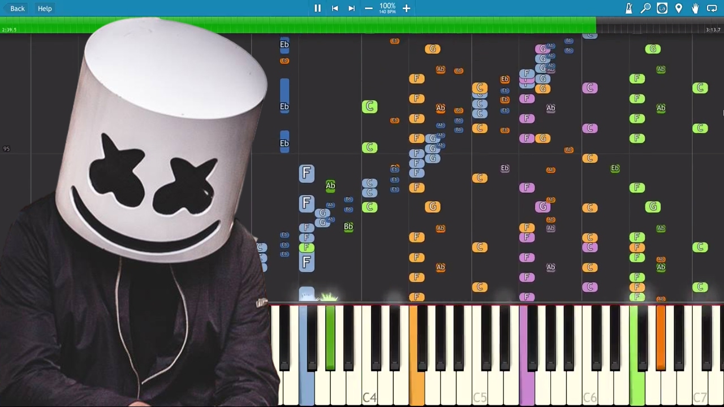724x407 pixels.
Task: Click the piano key labeled C7
Action: click(x=700, y=390)
